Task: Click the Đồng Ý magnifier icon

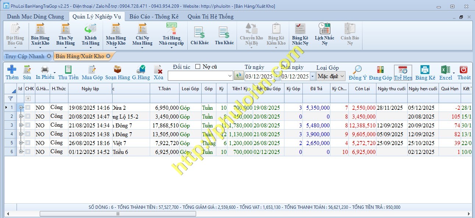Action: pos(357,70)
